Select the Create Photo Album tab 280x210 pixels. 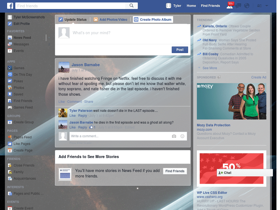153,19
